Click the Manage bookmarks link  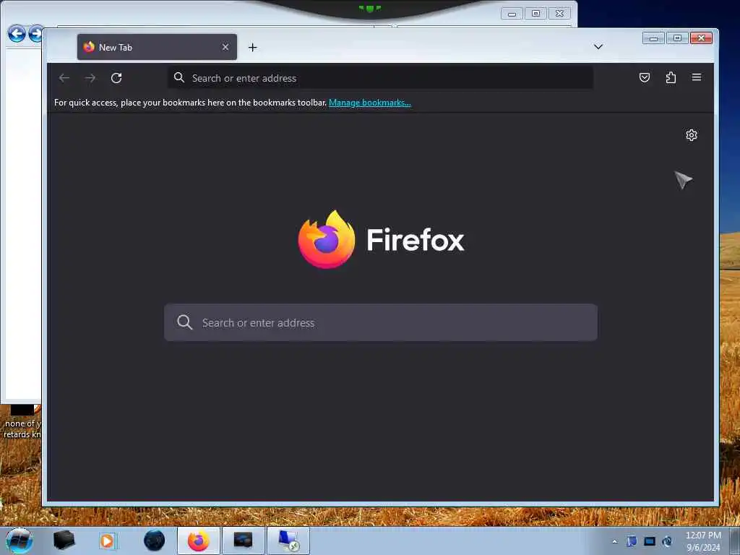coord(369,103)
